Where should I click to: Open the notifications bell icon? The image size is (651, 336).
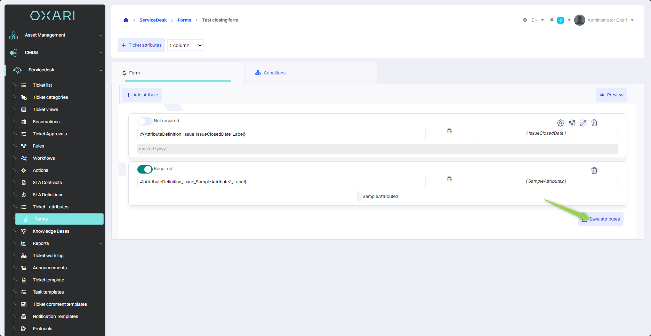pyautogui.click(x=552, y=20)
